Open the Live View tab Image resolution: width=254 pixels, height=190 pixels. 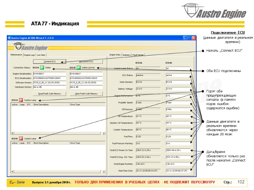click(x=41, y=55)
